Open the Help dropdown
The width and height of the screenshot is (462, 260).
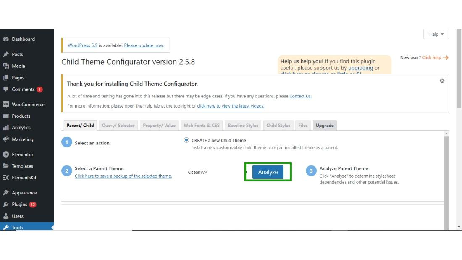(x=436, y=34)
